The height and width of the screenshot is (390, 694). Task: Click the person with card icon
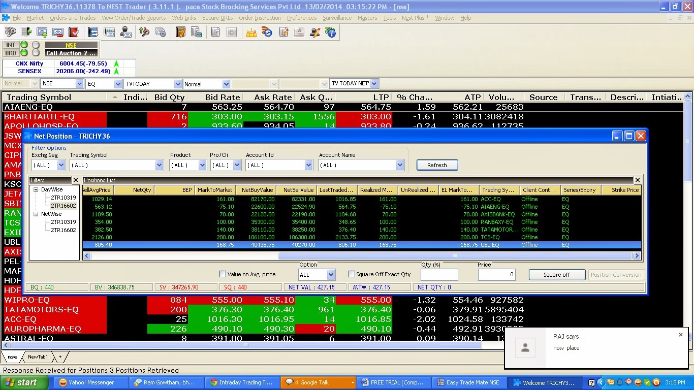coord(125,32)
